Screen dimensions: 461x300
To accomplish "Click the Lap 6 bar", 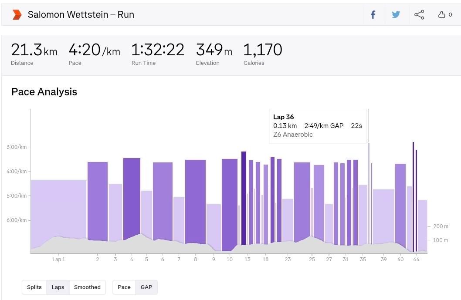I will tap(163, 200).
